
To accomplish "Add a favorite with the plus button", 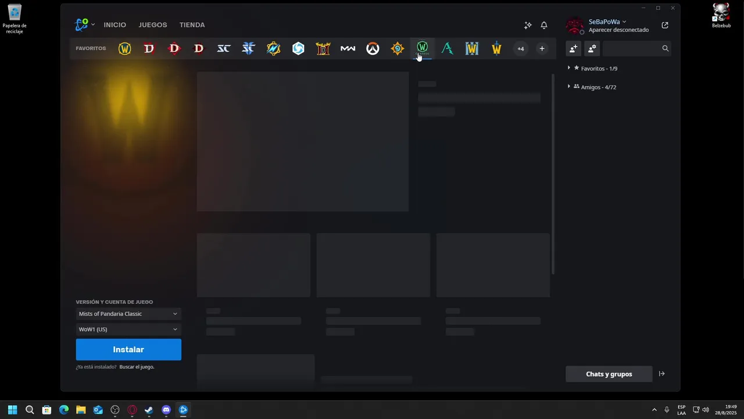I will coord(542,49).
